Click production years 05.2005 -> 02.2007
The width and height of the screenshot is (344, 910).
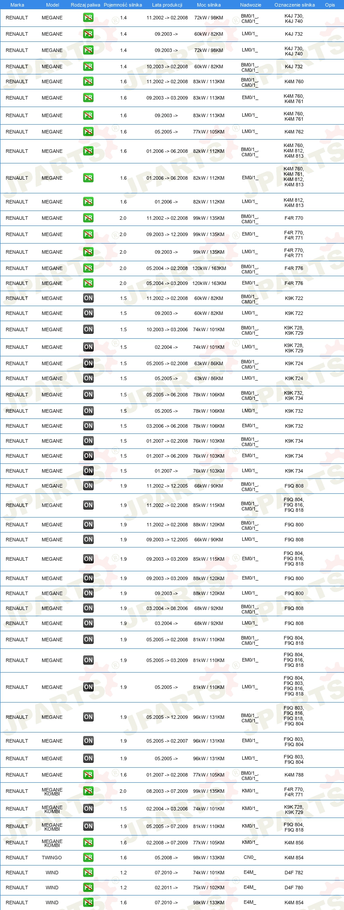(167, 741)
